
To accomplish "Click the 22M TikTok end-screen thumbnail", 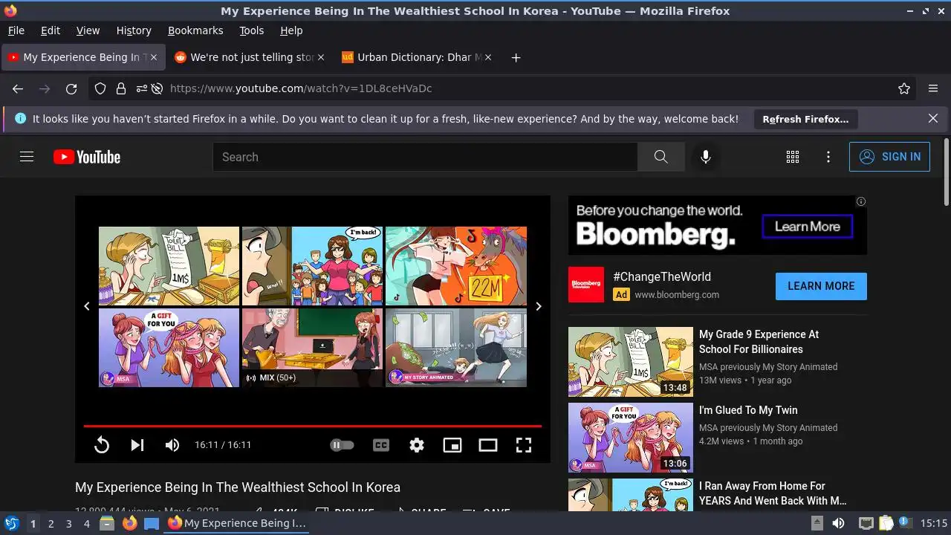I will (456, 266).
